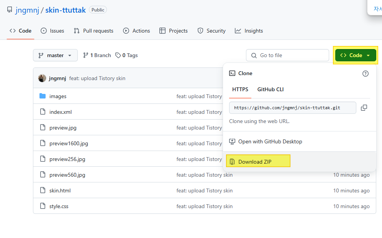Open the style.css file
This screenshot has height=238, width=382.
tap(59, 206)
